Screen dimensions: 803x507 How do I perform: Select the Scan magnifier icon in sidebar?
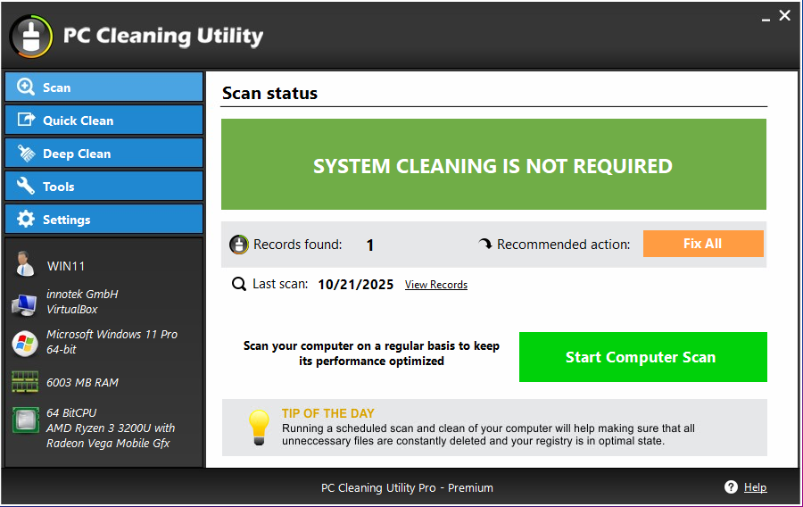pos(25,87)
